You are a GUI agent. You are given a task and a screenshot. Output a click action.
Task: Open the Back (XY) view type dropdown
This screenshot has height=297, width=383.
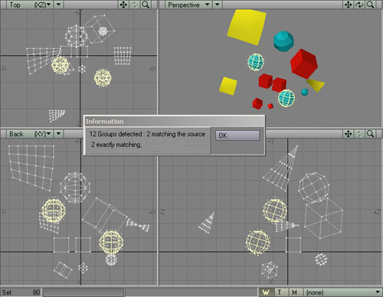[x=30, y=134]
